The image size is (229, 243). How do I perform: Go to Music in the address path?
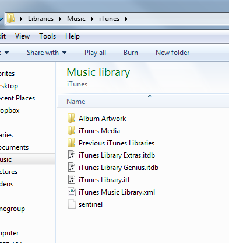(76, 19)
